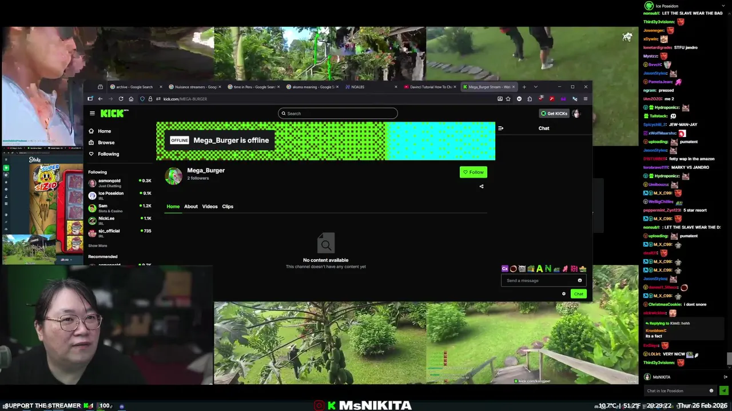This screenshot has height=411, width=732.
Task: Grab the stream chat scrollbar thumb
Action: point(729,358)
